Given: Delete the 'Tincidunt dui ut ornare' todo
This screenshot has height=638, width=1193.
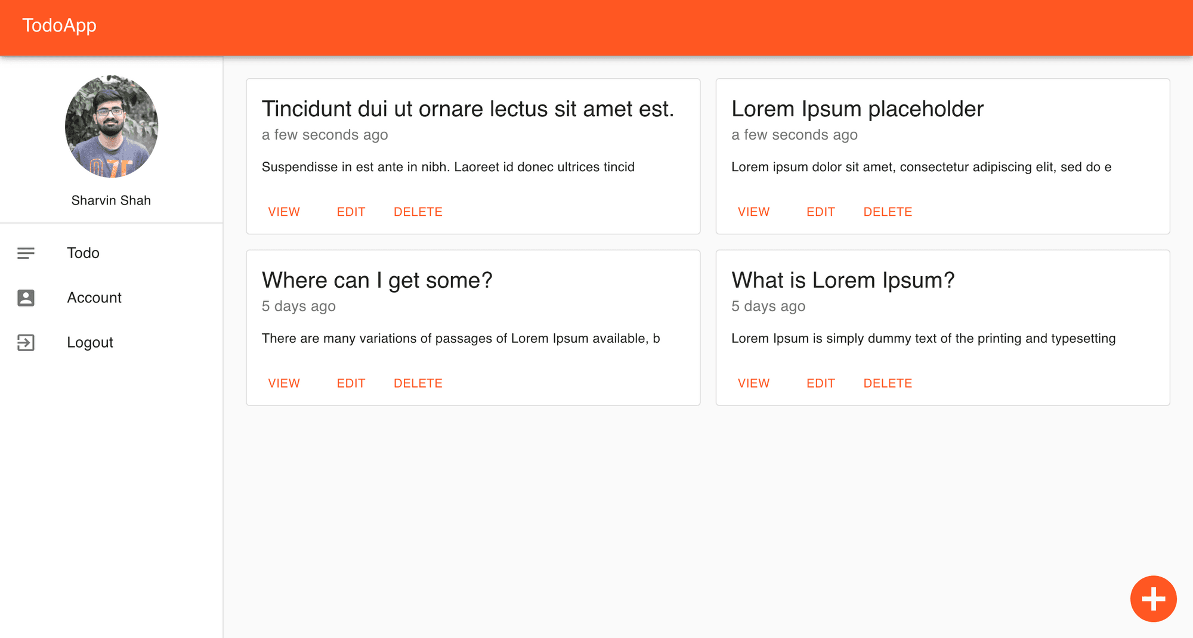Looking at the screenshot, I should pyautogui.click(x=418, y=212).
